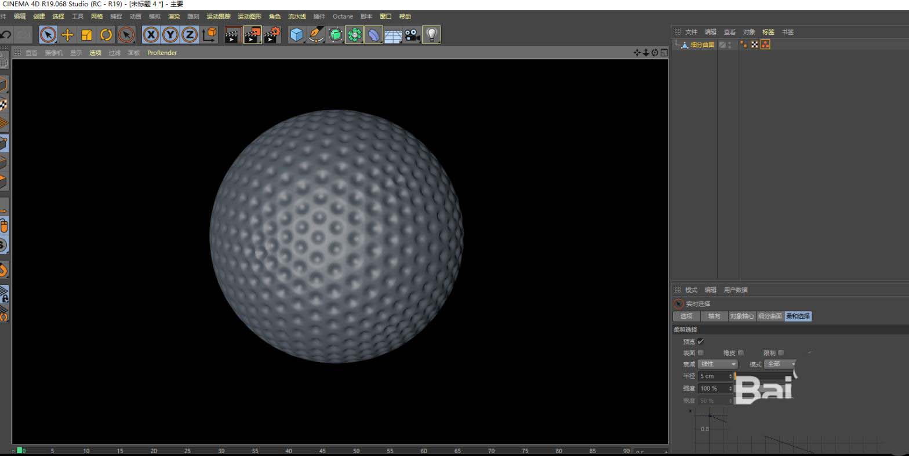Viewport: 909px width, 456px height.
Task: Click the Camera object icon
Action: pyautogui.click(x=412, y=35)
